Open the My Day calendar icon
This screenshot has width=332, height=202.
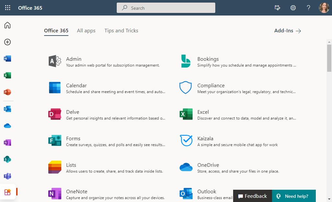(278, 8)
